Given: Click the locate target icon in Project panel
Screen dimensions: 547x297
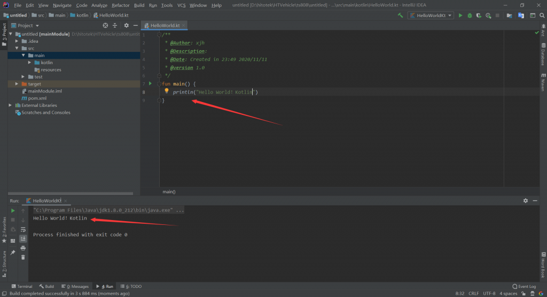Looking at the screenshot, I should pos(105,25).
